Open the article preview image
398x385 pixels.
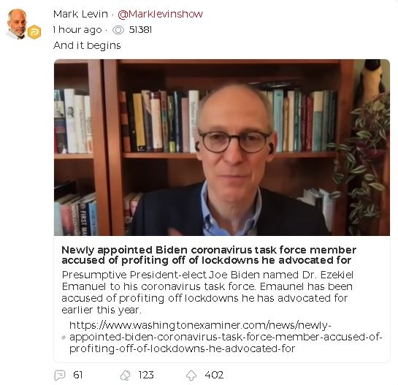pos(222,148)
